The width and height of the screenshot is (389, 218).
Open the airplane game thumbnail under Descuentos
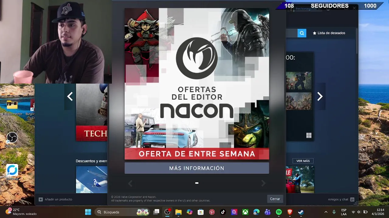pyautogui.click(x=91, y=180)
